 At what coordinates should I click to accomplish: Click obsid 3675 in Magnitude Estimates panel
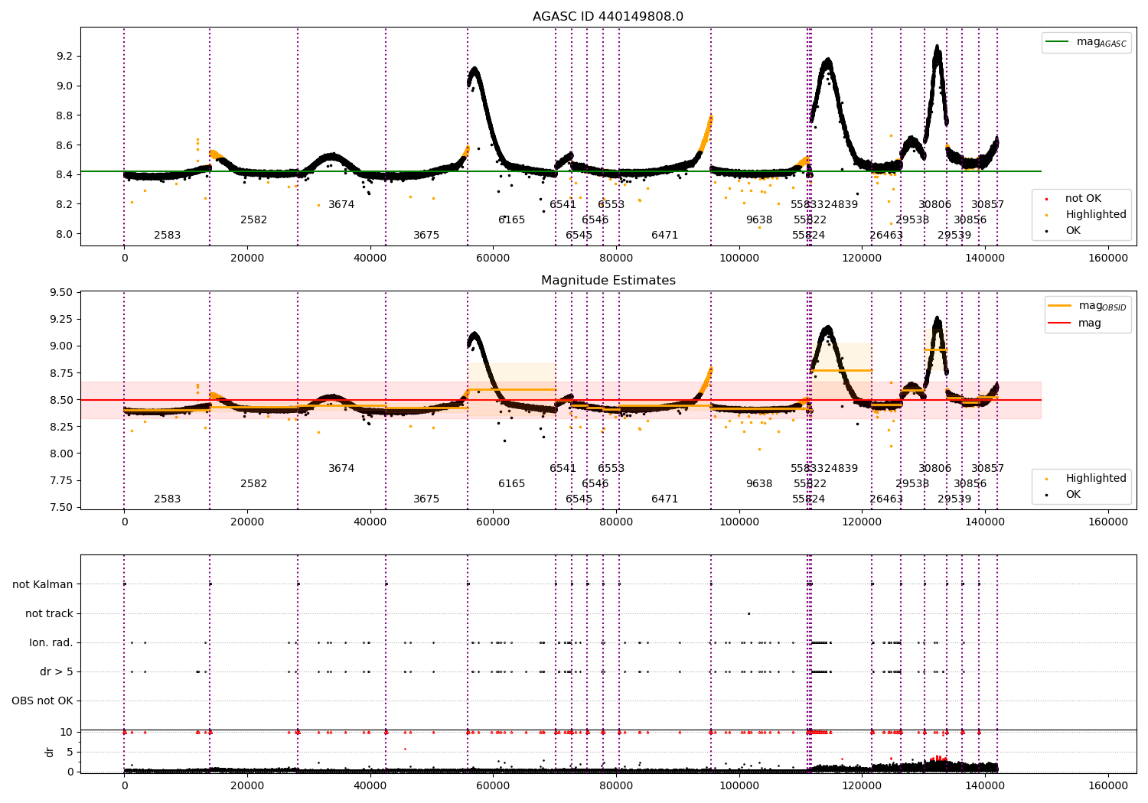click(x=426, y=499)
